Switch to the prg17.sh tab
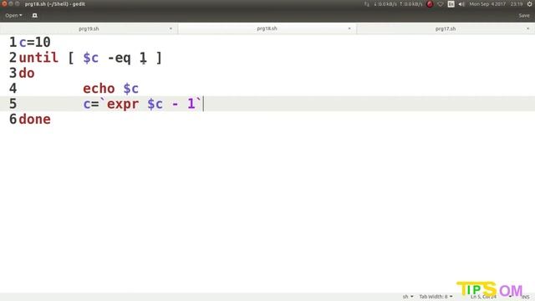The image size is (535, 301). click(446, 28)
